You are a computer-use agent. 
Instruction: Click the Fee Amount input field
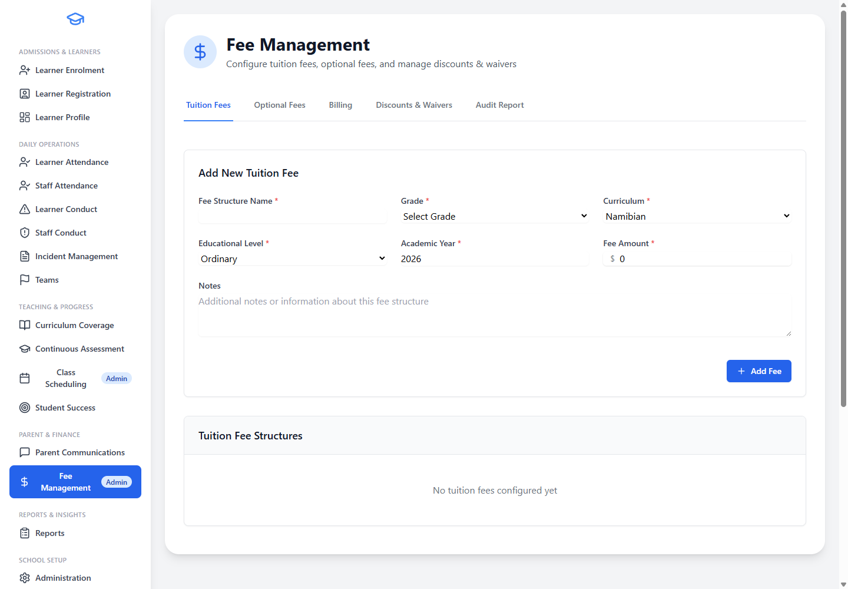(x=697, y=259)
